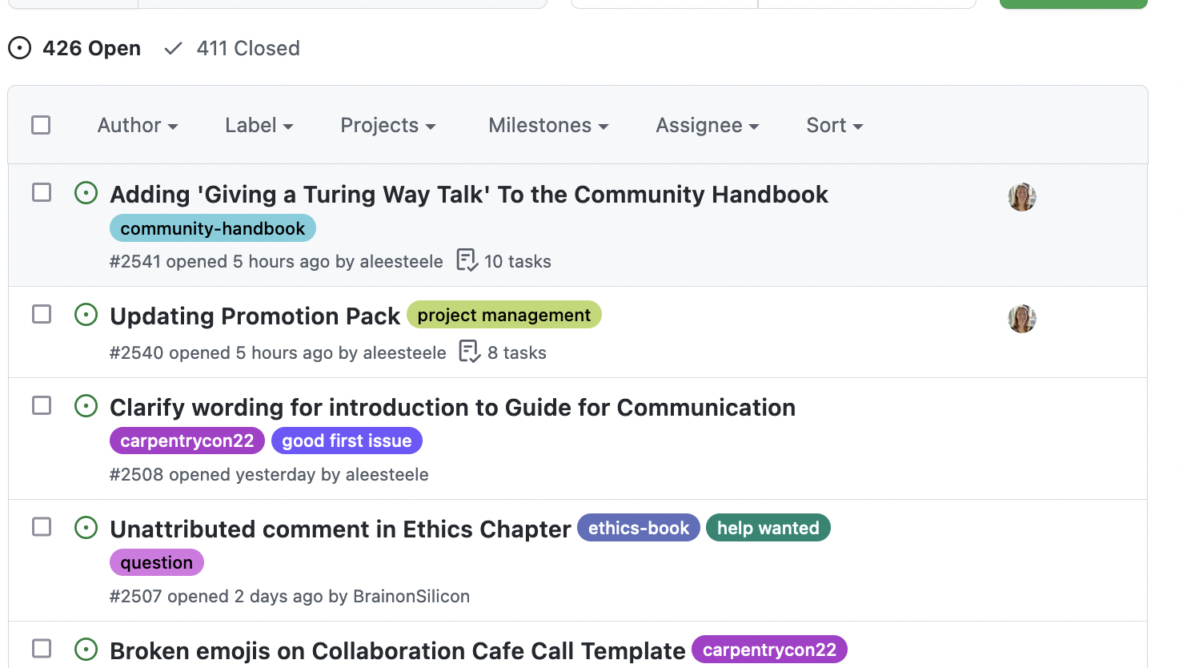The image size is (1183, 668).
Task: Open the Sort dropdown
Action: [835, 126]
